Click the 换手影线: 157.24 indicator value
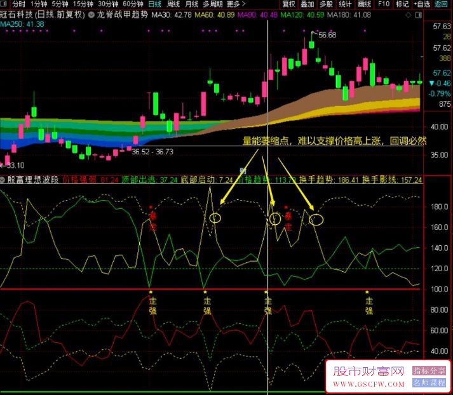The width and height of the screenshot is (453, 395). (x=392, y=180)
